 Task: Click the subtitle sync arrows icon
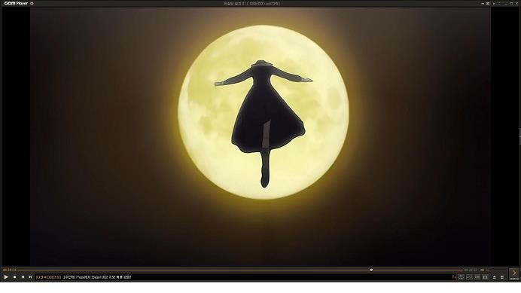pyautogui.click(x=454, y=277)
